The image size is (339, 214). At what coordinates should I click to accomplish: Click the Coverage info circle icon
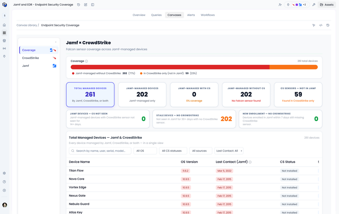pos(87,61)
